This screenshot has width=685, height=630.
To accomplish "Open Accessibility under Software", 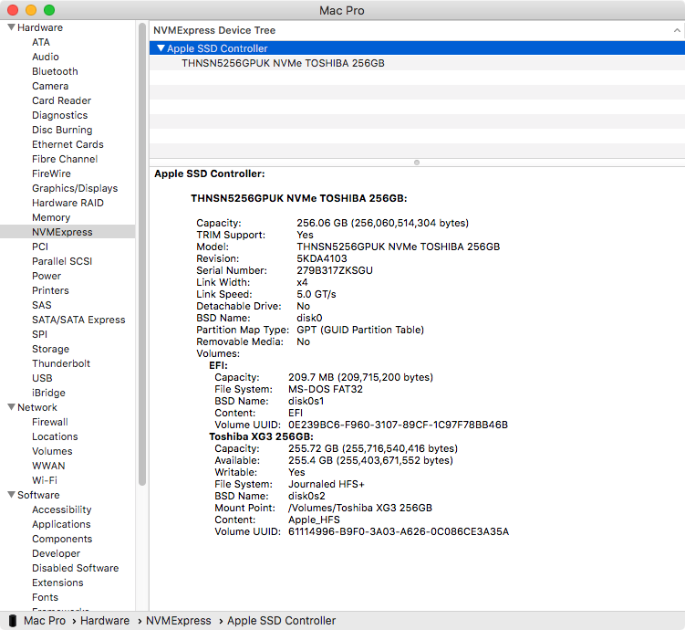I will [x=62, y=509].
